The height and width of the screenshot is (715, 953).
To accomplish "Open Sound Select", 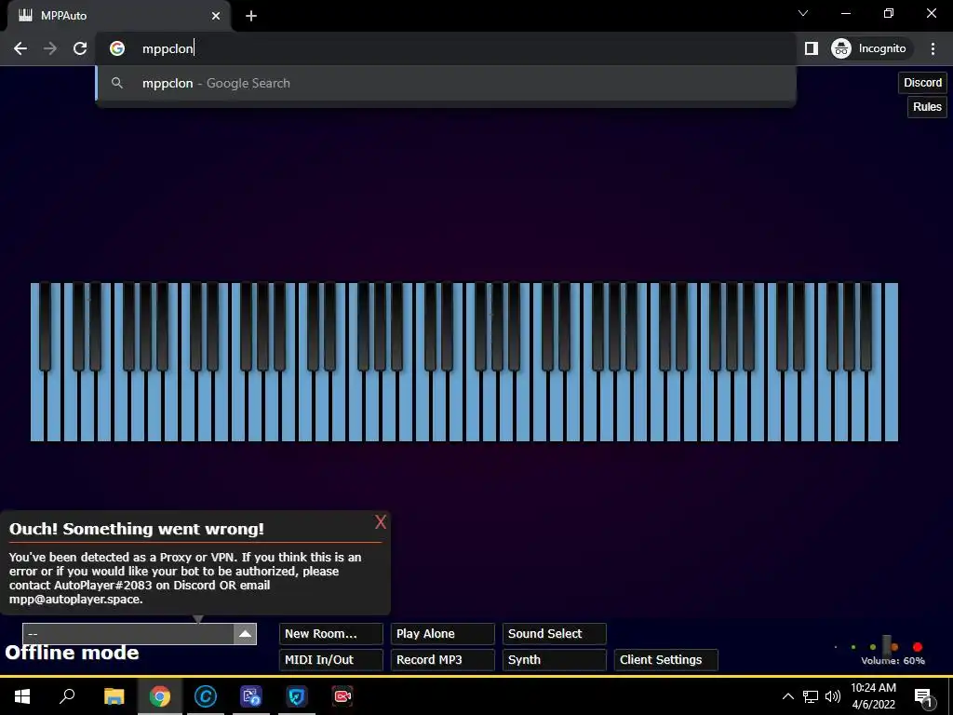I will [x=555, y=633].
